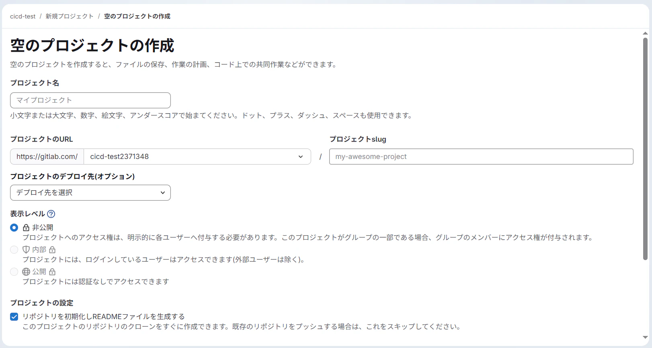
Task: Select the 非公開 visibility radio button
Action: click(14, 228)
